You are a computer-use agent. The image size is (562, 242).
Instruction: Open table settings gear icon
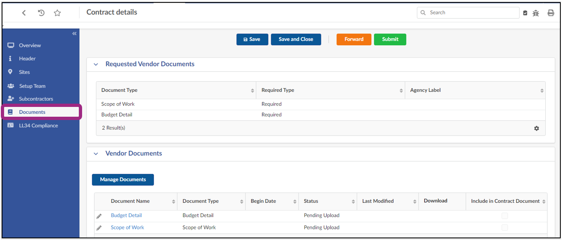pyautogui.click(x=536, y=128)
